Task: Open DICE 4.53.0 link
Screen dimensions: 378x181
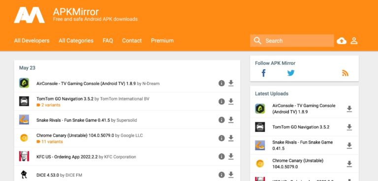Action: click(47, 175)
